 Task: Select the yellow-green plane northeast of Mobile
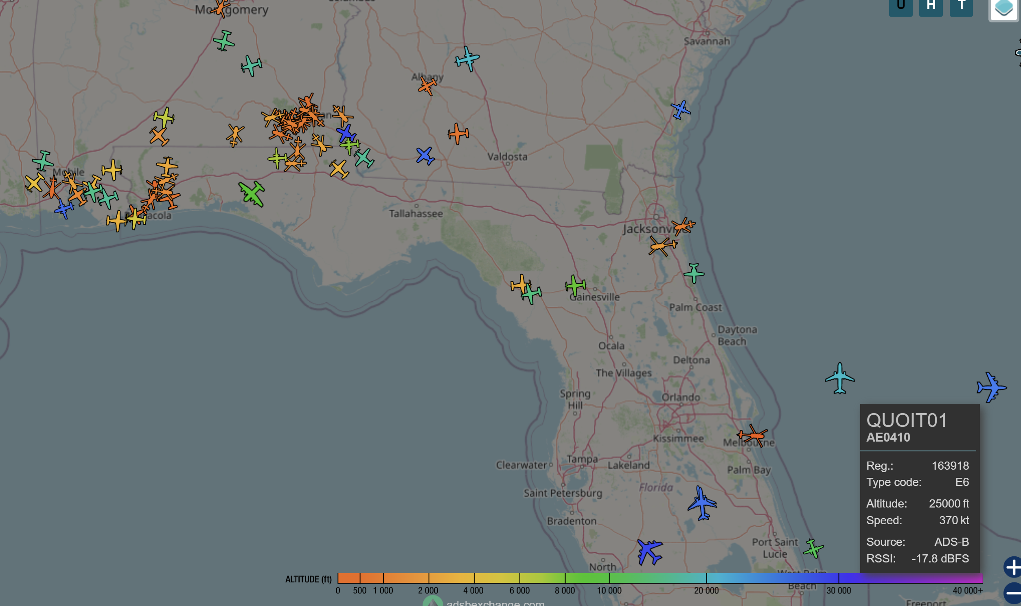point(164,118)
